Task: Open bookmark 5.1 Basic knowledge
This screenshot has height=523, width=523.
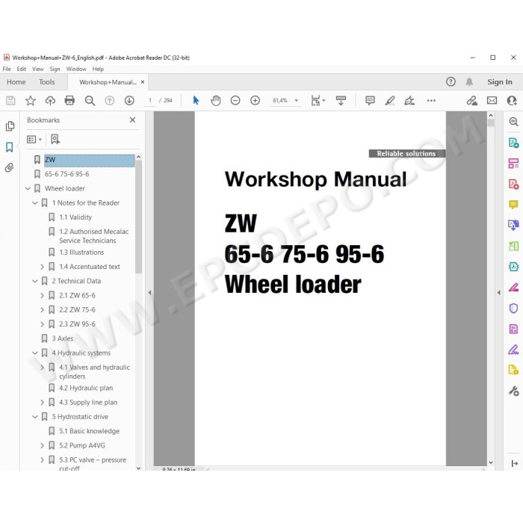Action: point(89,431)
